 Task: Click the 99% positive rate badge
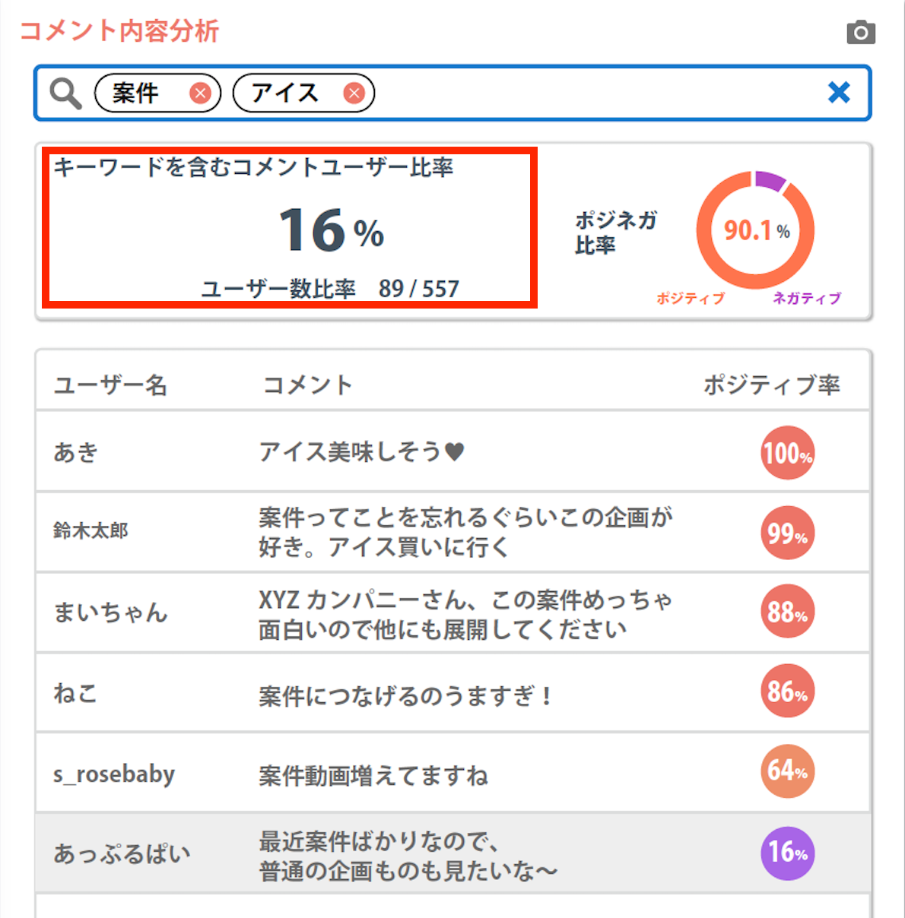point(787,533)
